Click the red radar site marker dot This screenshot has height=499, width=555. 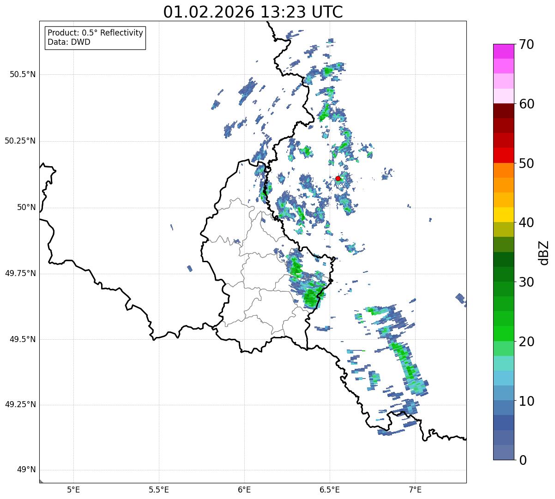pyautogui.click(x=338, y=178)
